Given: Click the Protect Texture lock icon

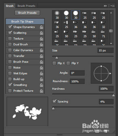Looking at the screenshot, I should (41, 91).
